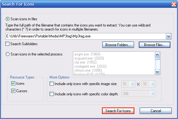Click process list scroll down arrow
Viewport: 178px width, 119px height.
[x=157, y=72]
